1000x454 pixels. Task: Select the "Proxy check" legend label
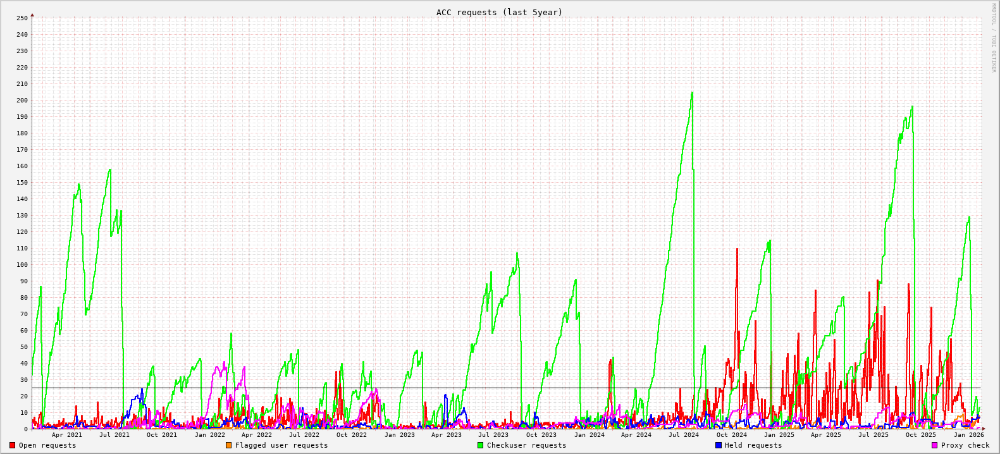point(965,445)
